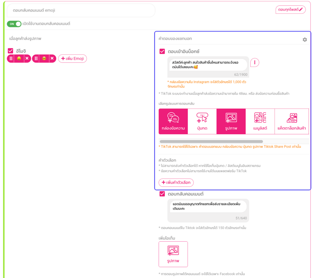The width and height of the screenshot is (313, 278).
Task: Add รูปภาพ image item under comment reply
Action: click(x=173, y=254)
